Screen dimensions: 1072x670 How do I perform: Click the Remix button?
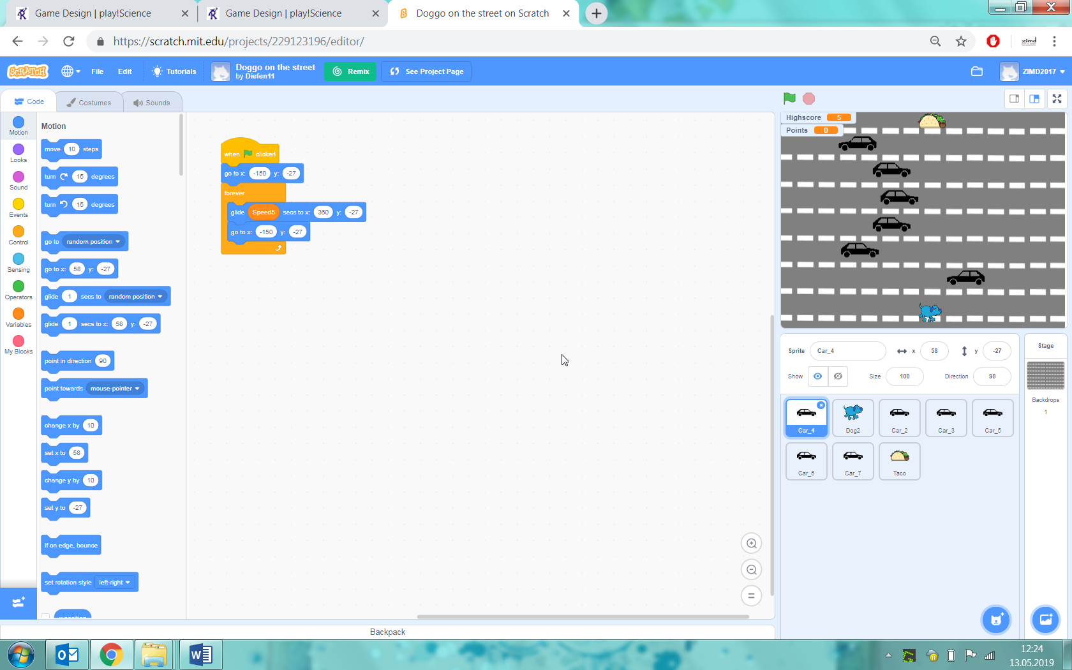click(350, 71)
